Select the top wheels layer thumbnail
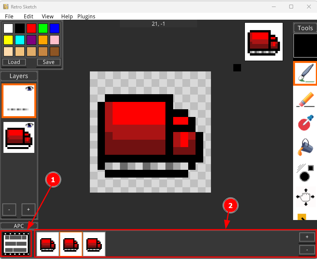 19,101
